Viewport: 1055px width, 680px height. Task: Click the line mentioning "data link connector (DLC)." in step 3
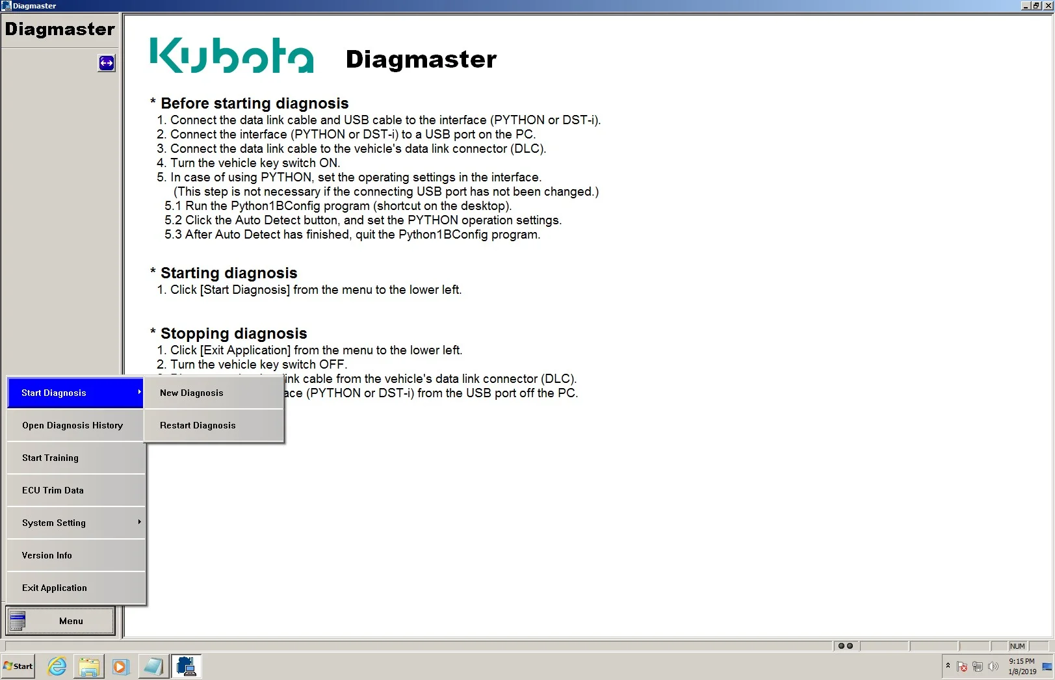click(x=352, y=149)
